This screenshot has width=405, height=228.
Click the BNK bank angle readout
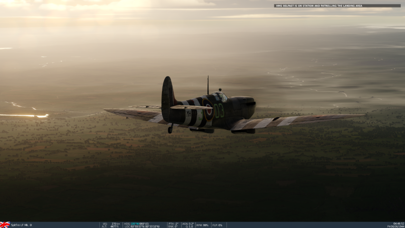click(x=173, y=227)
